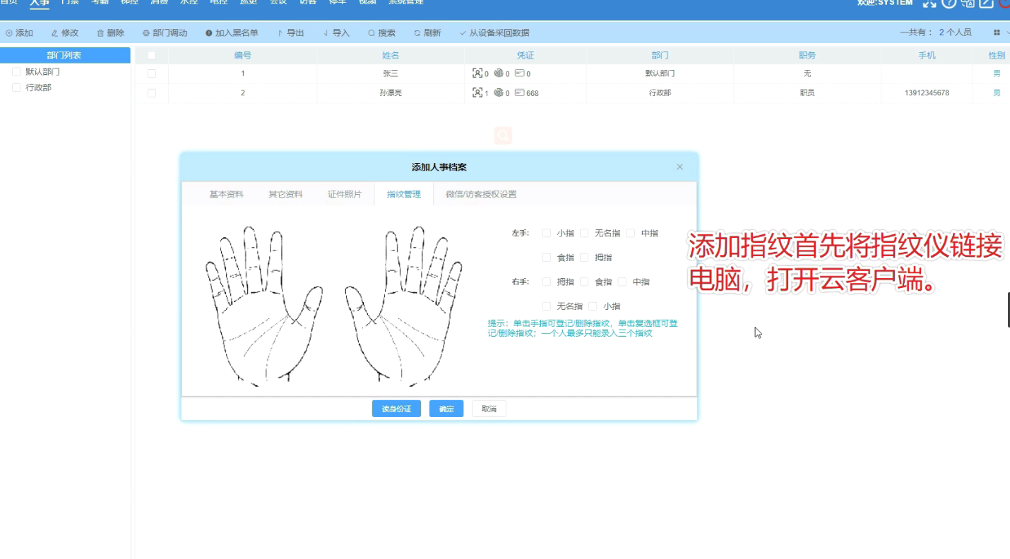Click the 刷新 refresh toolbar button
Viewport: 1010px width, 559px height.
(x=427, y=33)
